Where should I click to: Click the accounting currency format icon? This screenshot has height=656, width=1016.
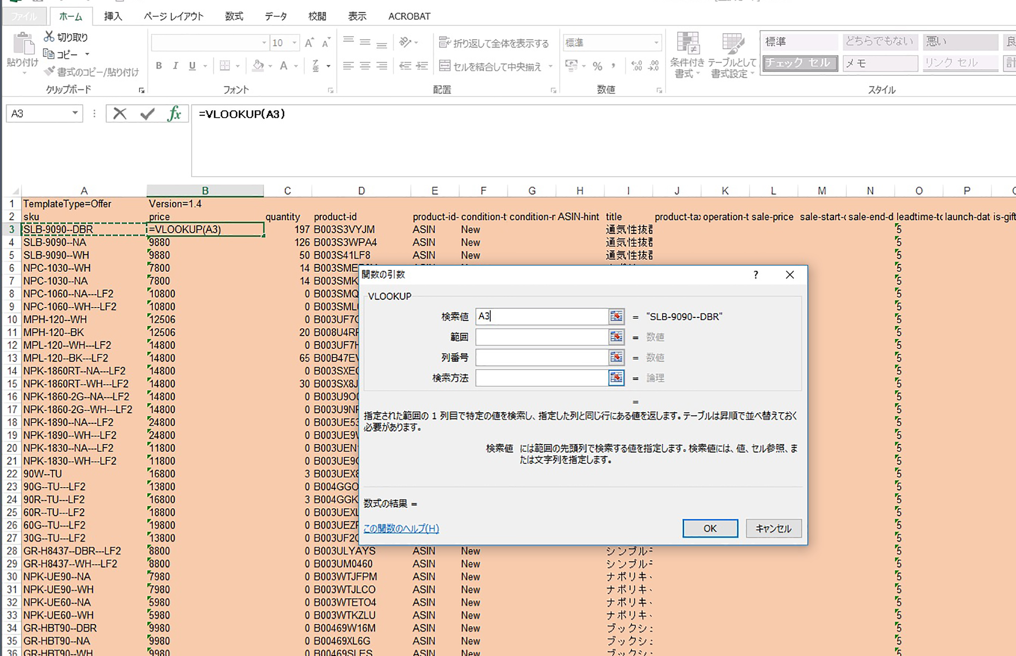click(571, 66)
